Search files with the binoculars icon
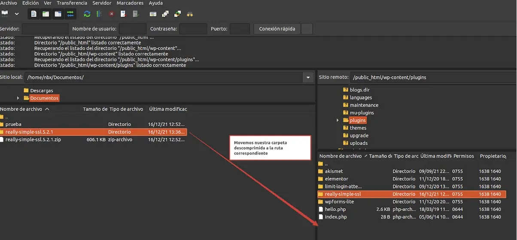517x240 pixels. click(190, 14)
